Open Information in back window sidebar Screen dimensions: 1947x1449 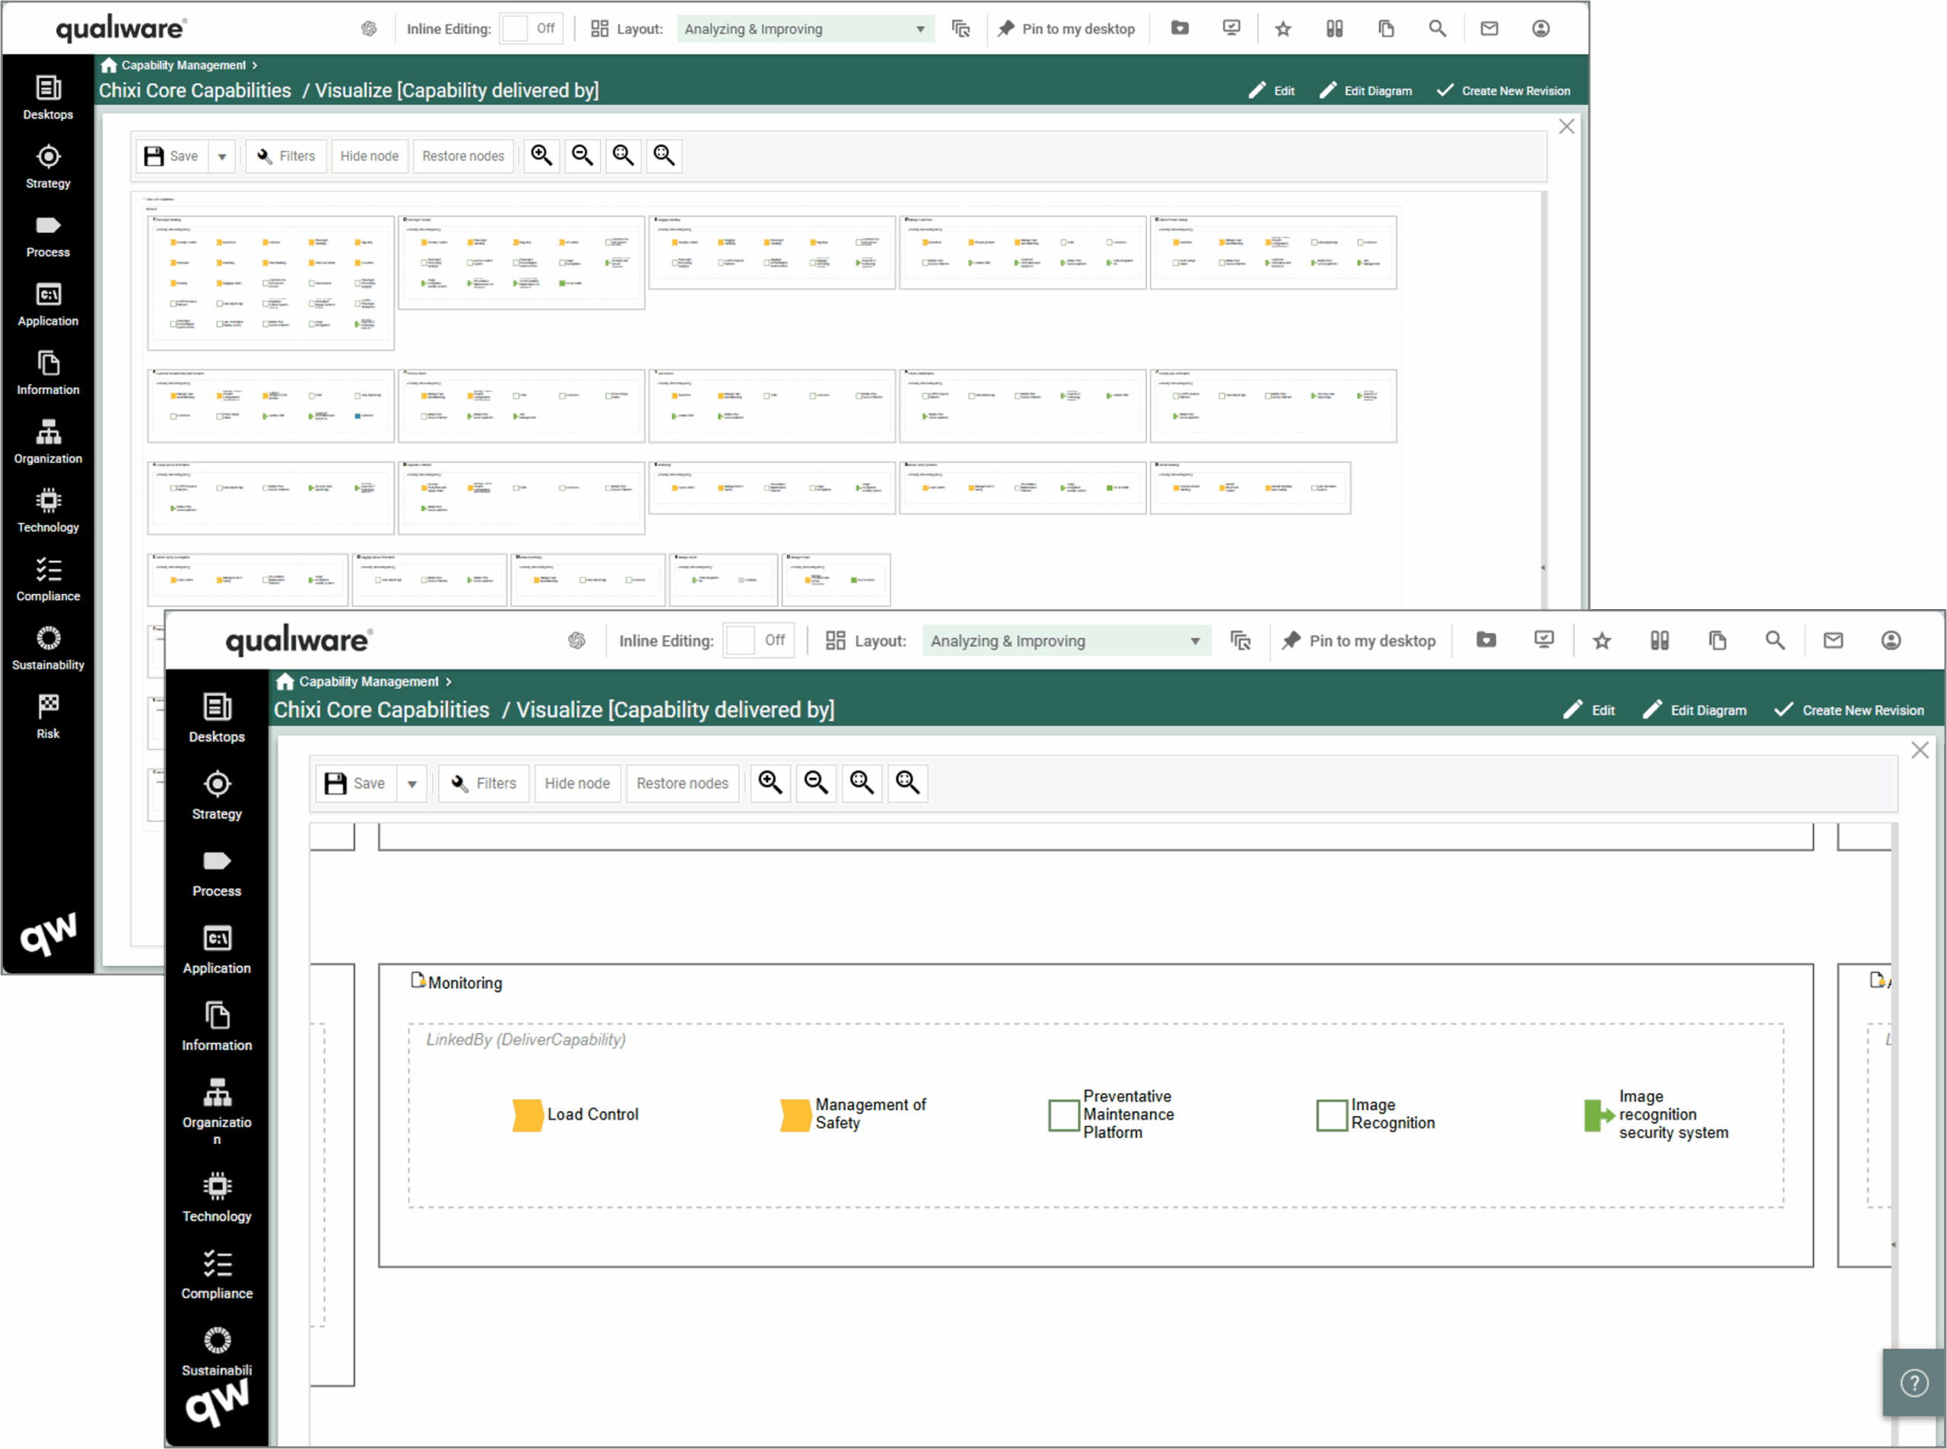point(48,373)
